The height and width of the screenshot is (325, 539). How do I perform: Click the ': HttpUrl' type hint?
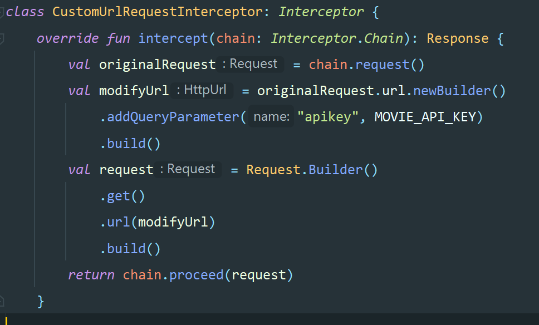(x=202, y=90)
